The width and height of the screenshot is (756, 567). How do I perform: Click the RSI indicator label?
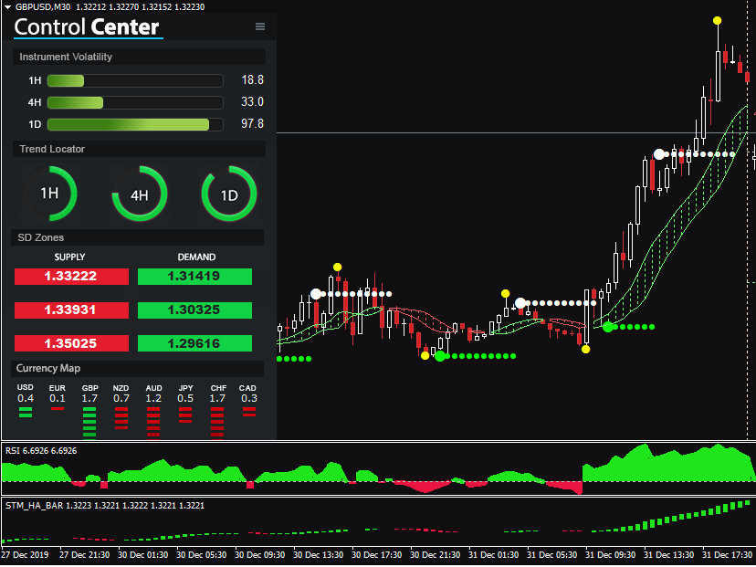[41, 451]
